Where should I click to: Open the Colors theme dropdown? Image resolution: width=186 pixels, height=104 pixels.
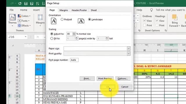tap(24, 16)
